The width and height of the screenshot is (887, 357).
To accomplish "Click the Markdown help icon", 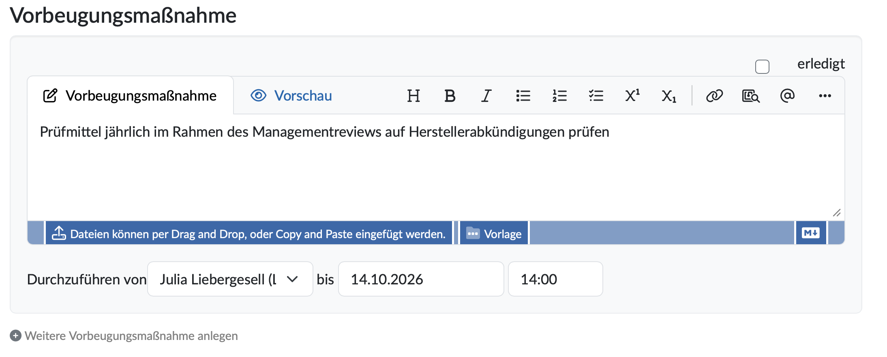I will [811, 233].
